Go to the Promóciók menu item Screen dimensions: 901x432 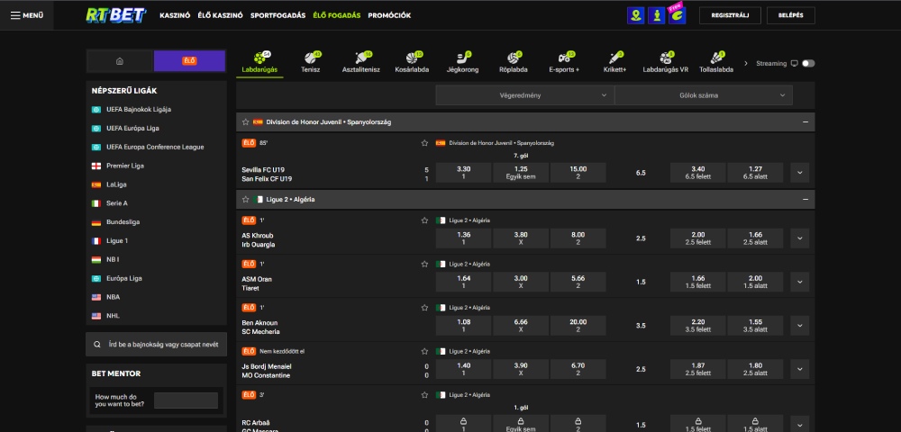tap(389, 15)
